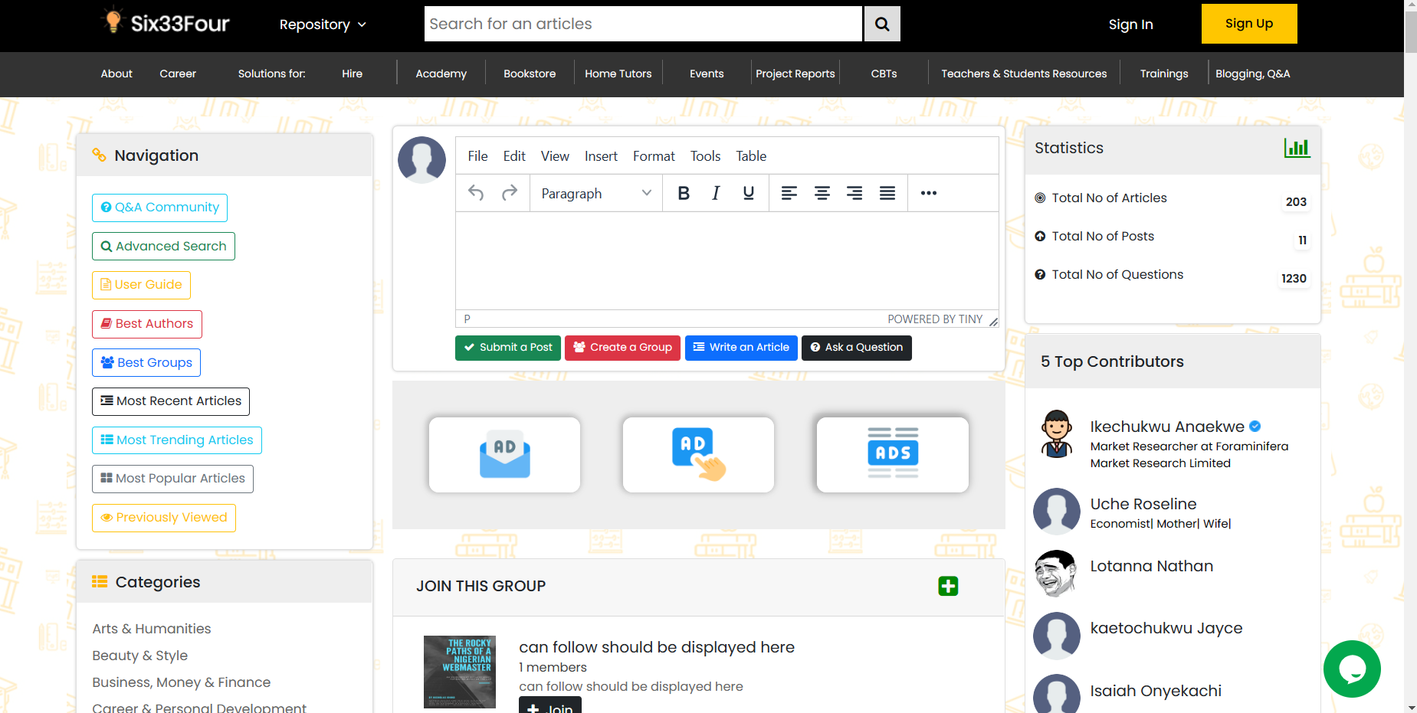Click the yellow Sign Up button

[1248, 24]
